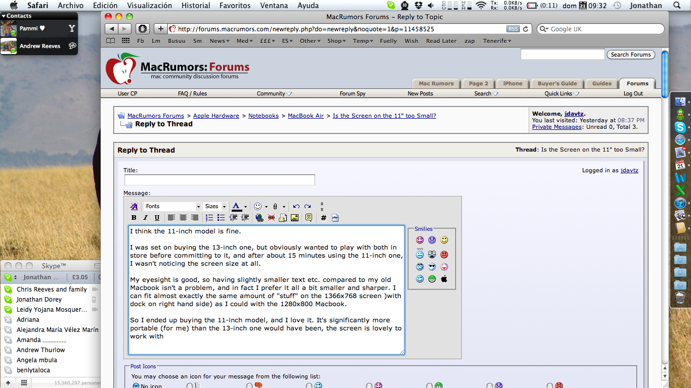Click the Google UK search field
This screenshot has width=691, height=388.
click(600, 29)
